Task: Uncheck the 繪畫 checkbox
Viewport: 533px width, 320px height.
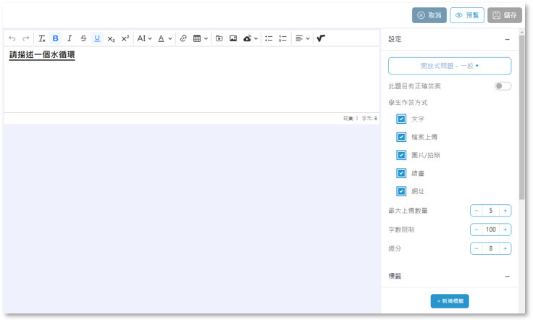Action: [x=401, y=173]
